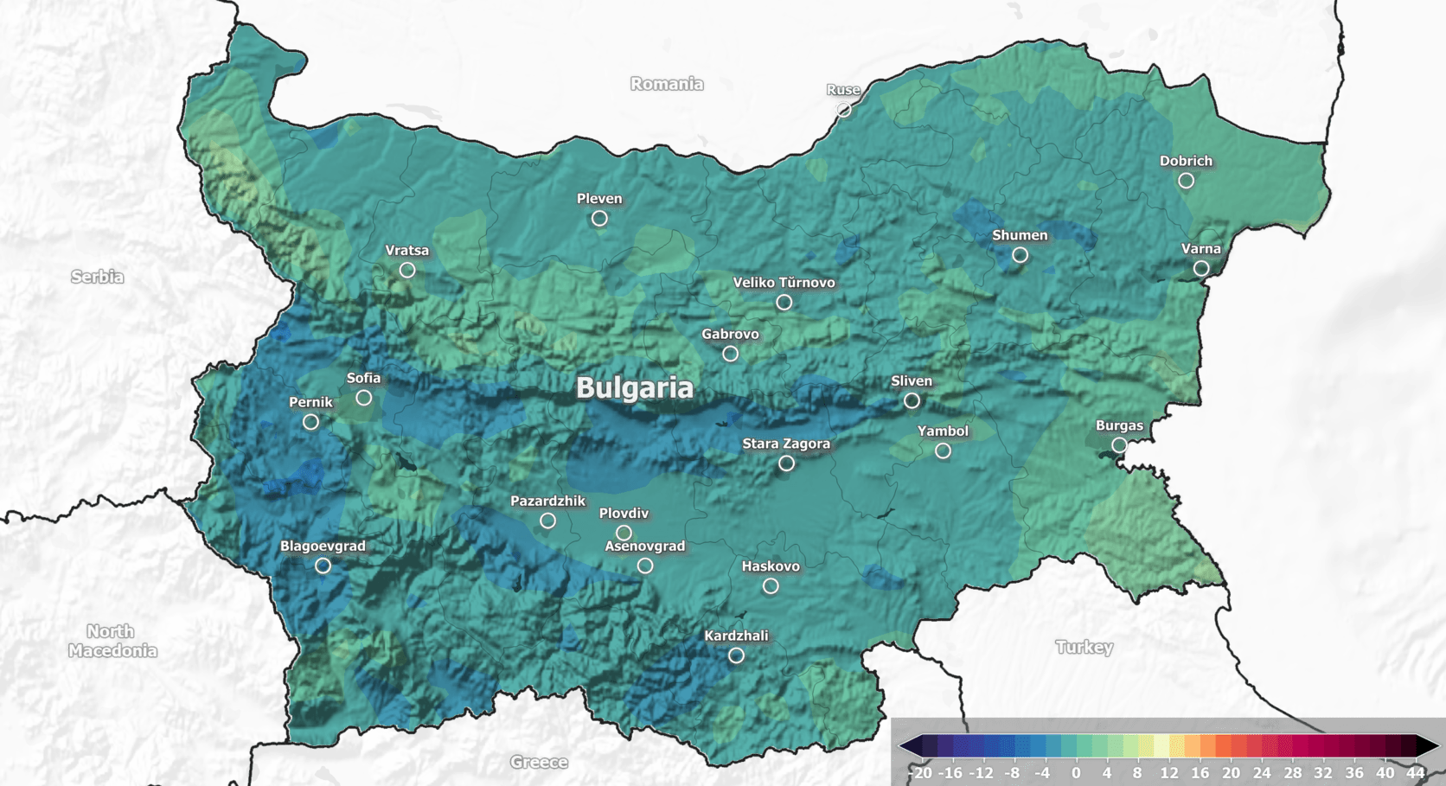Select the Asenovgrad marker circle
This screenshot has height=786, width=1446.
click(645, 566)
